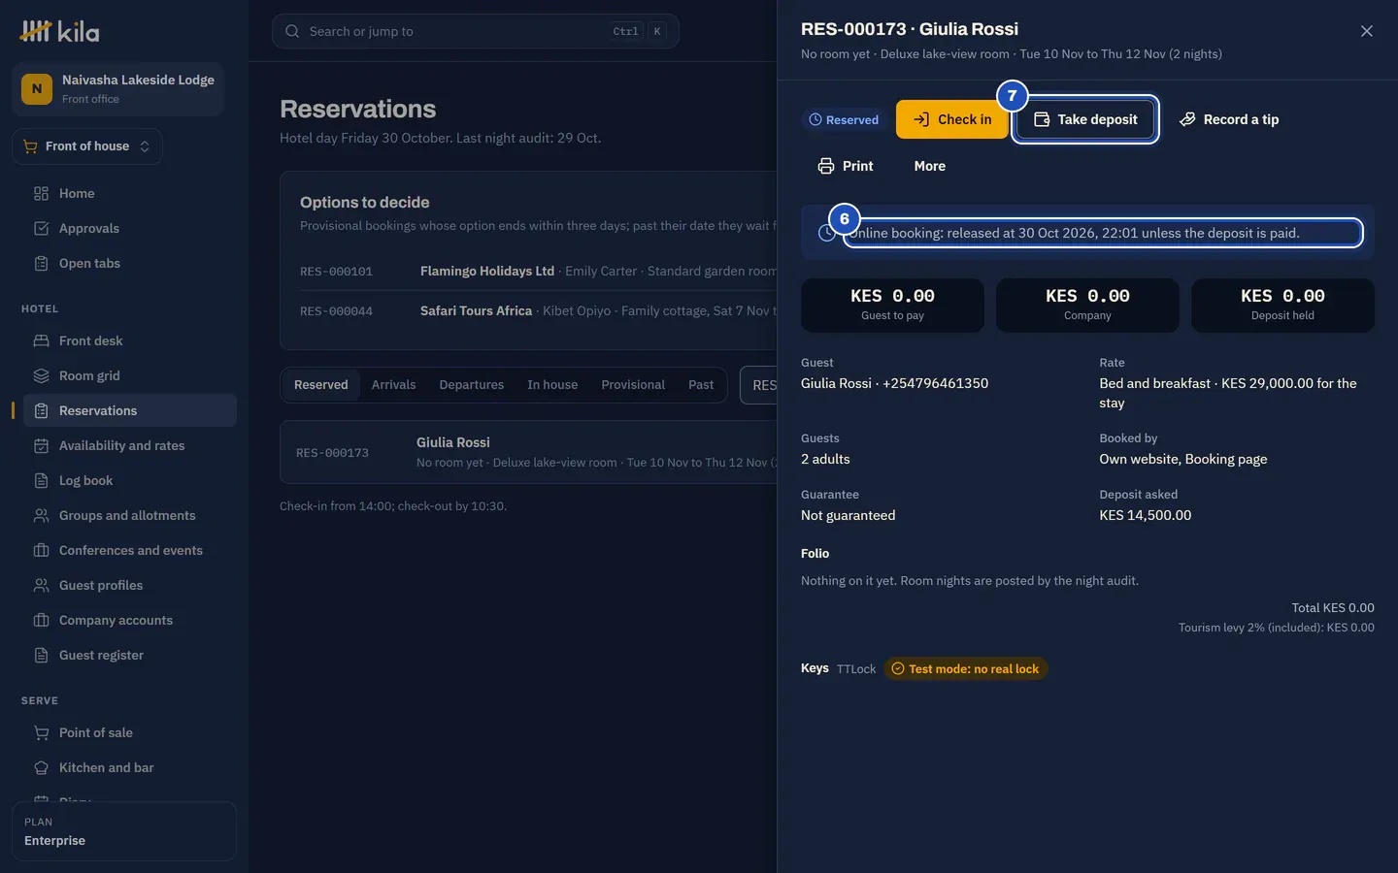The image size is (1398, 873).
Task: Expand the Front of house switcher
Action: click(87, 145)
